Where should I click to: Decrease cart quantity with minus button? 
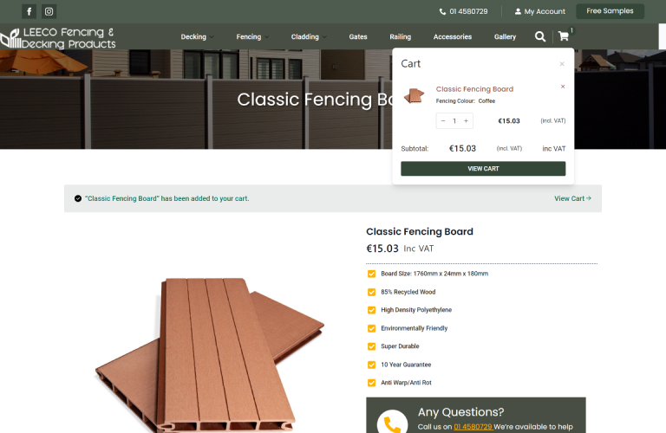pyautogui.click(x=443, y=121)
